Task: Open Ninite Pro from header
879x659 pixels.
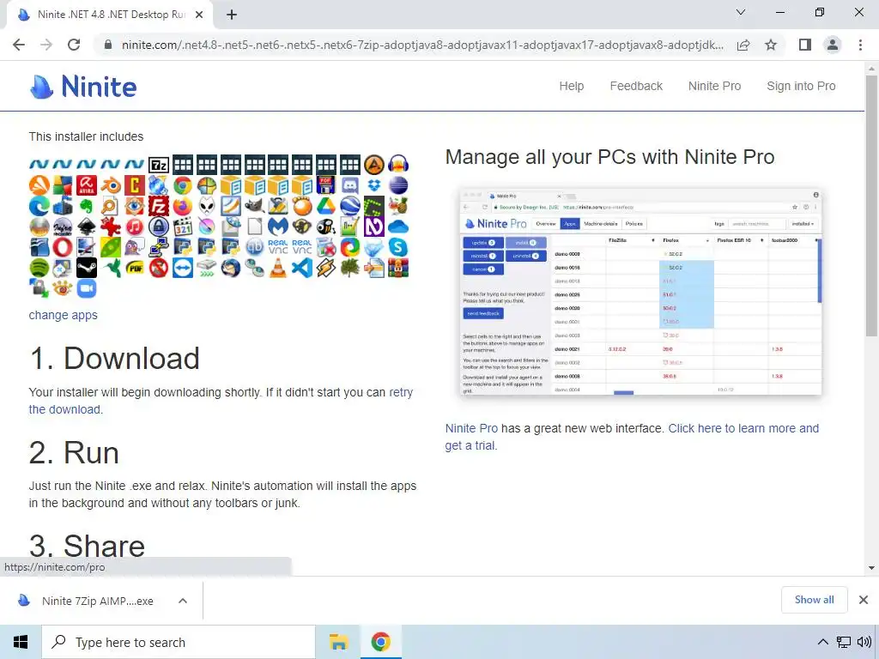Action: tap(714, 87)
